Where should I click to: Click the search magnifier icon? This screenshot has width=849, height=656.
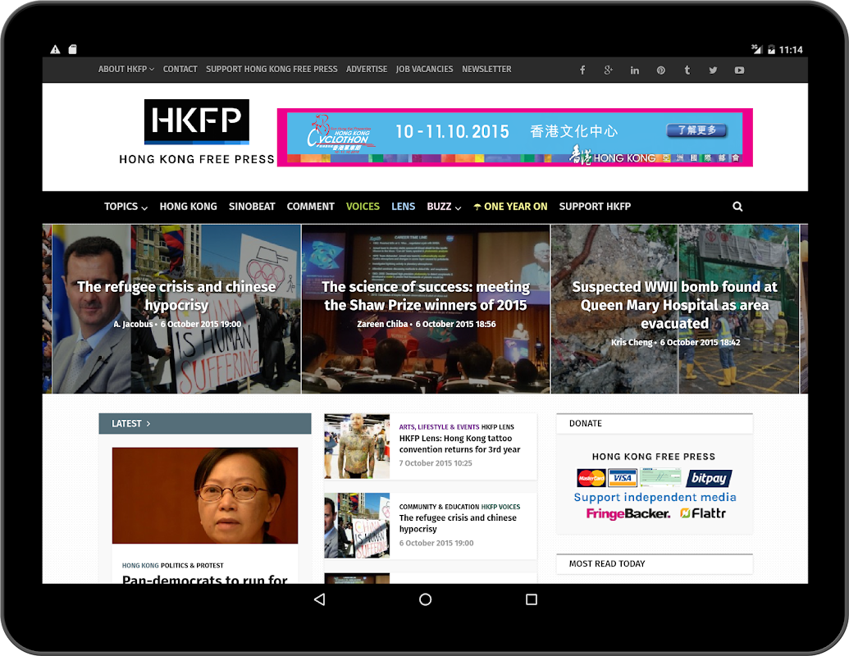737,206
